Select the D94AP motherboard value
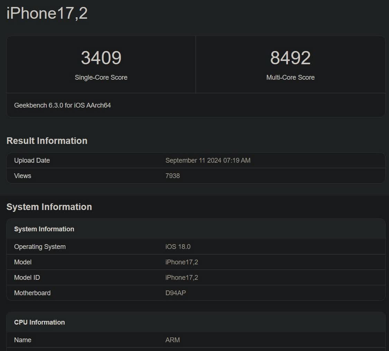 [x=176, y=293]
